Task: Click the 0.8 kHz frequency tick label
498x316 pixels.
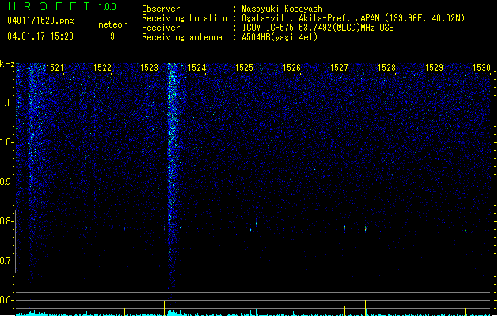Action: click(x=6, y=221)
